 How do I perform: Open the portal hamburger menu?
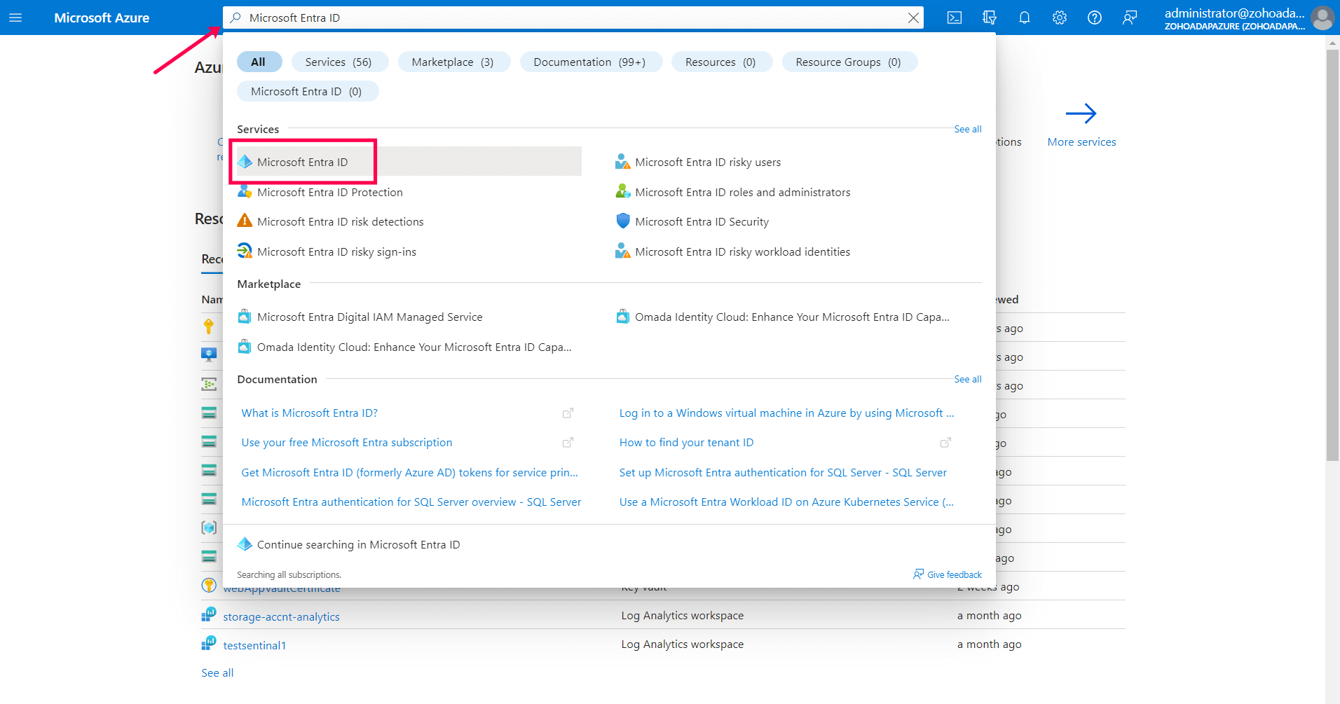tap(17, 18)
